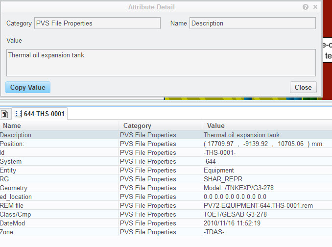This screenshot has height=247, width=332.
Task: Click the value 2010/11/16 11:52:19
Action: 232,223
